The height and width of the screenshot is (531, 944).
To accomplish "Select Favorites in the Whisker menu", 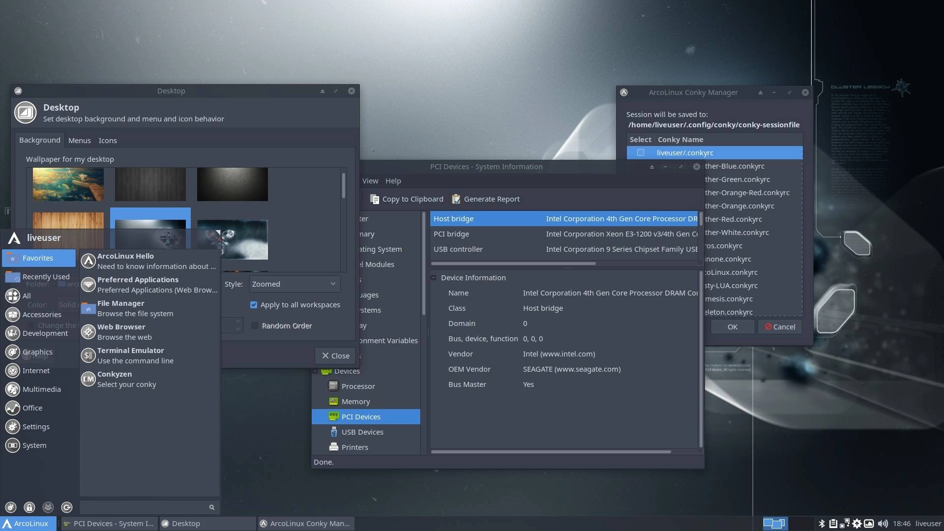I will pos(39,258).
